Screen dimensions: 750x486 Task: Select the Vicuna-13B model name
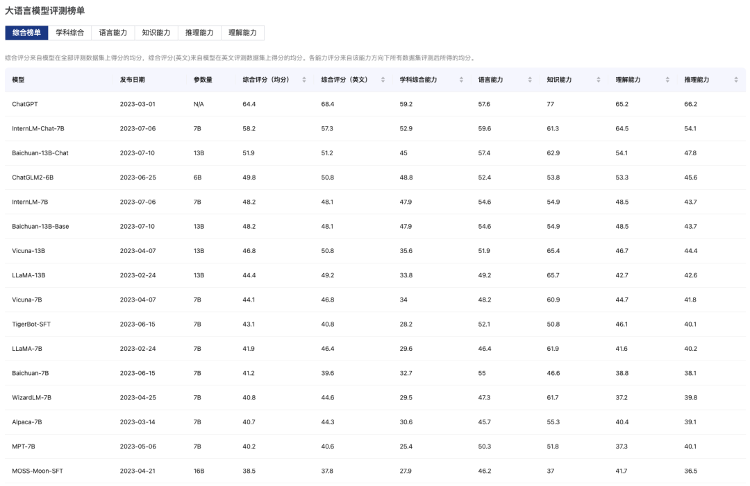pyautogui.click(x=28, y=251)
